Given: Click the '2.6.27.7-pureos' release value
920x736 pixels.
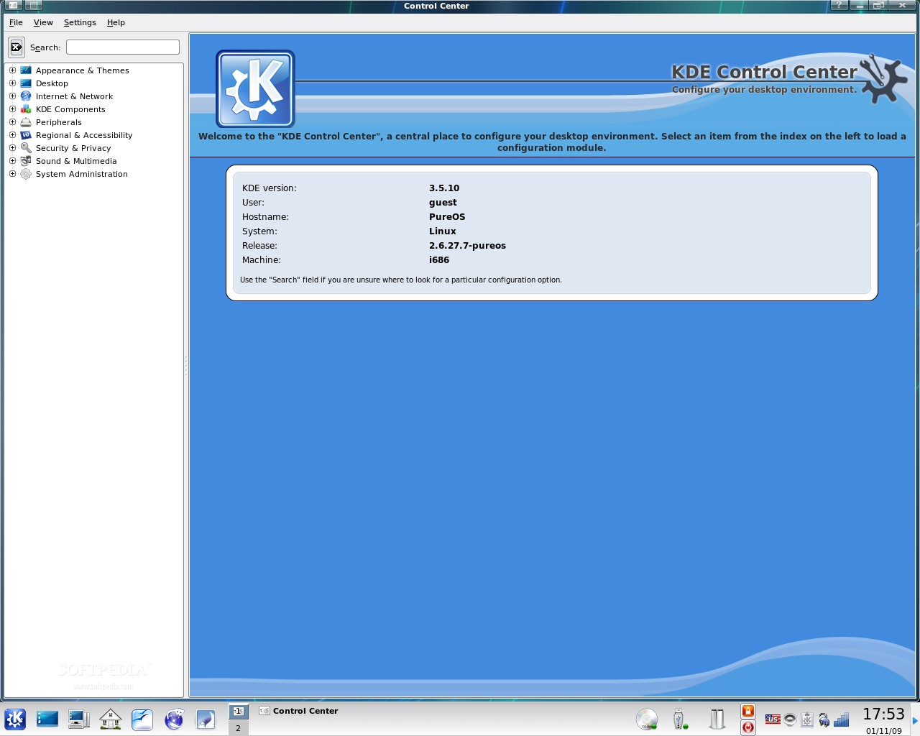Looking at the screenshot, I should (x=467, y=246).
